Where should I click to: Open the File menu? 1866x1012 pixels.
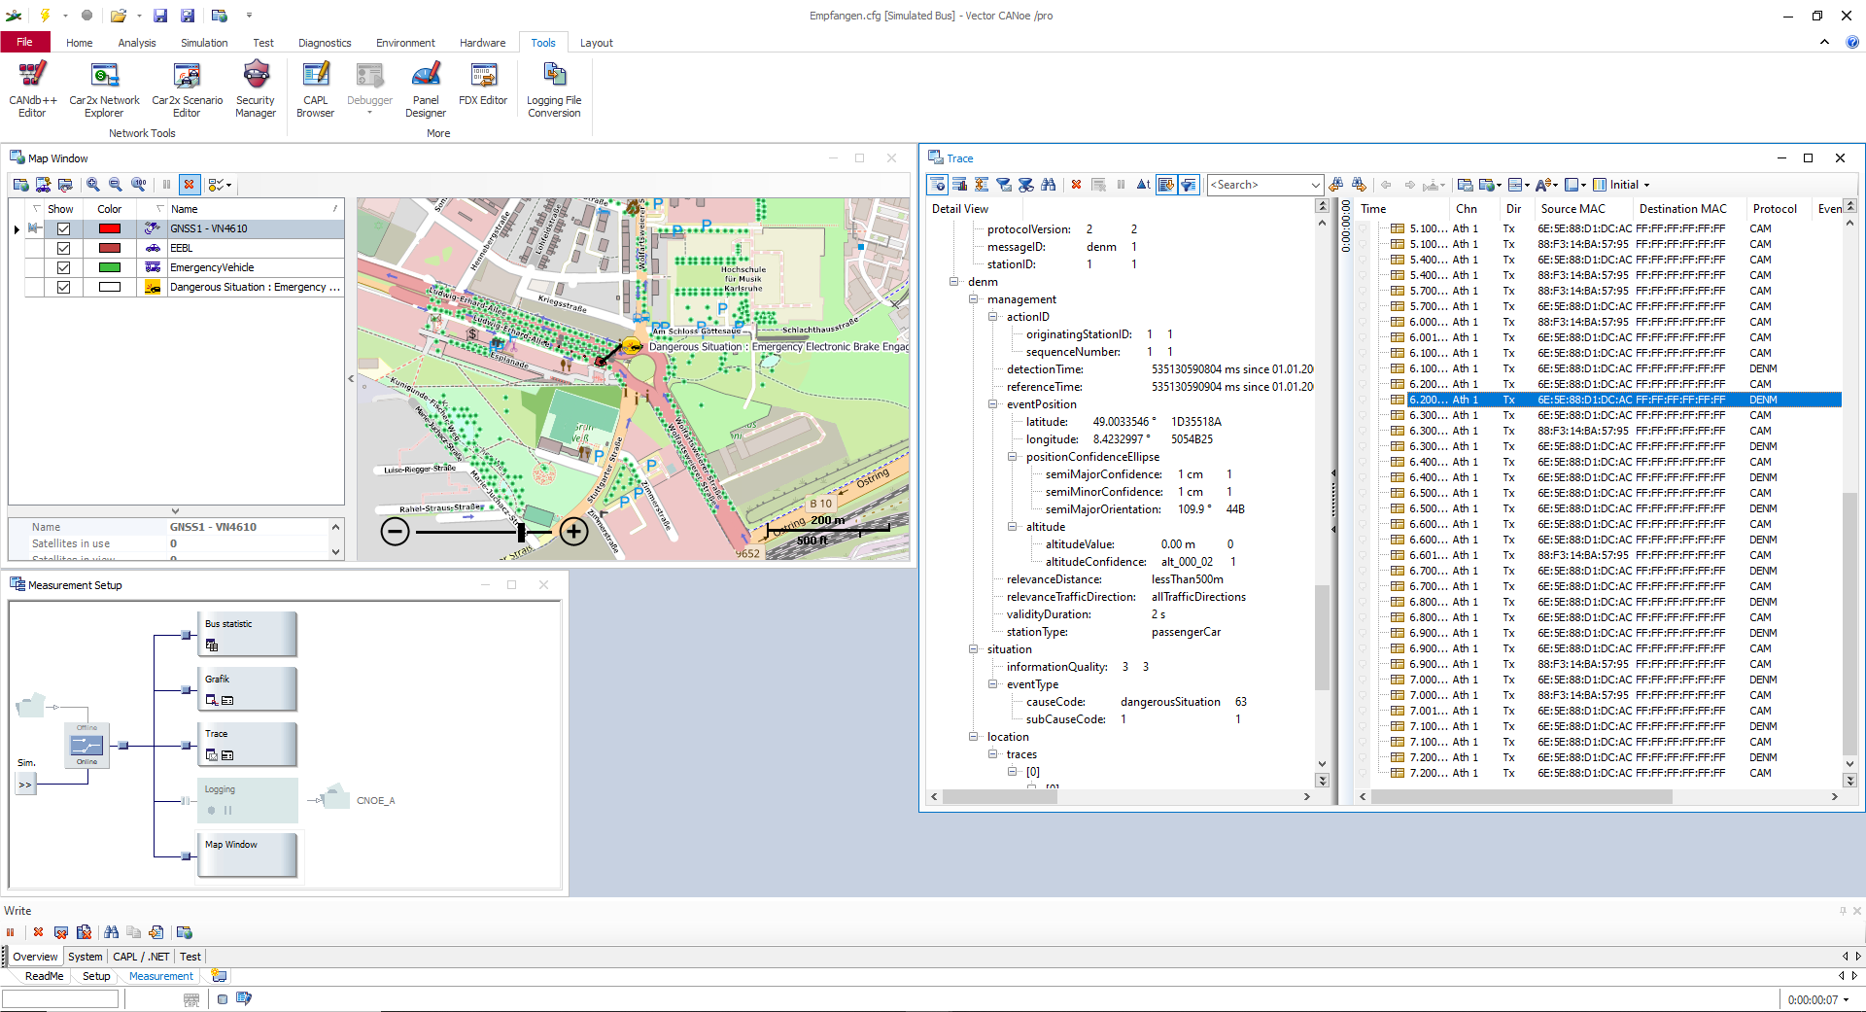pos(24,42)
